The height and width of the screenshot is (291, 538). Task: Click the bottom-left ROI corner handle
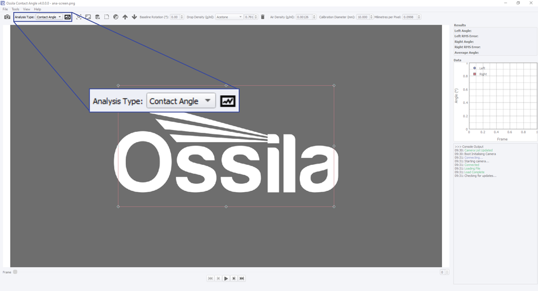(118, 207)
